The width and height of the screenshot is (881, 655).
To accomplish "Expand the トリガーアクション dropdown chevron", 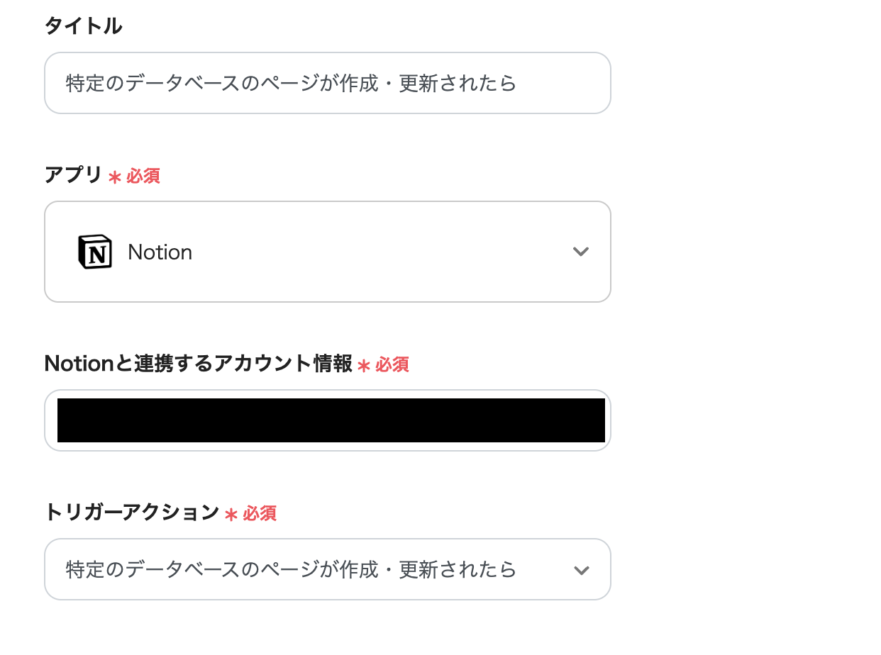I will point(581,570).
